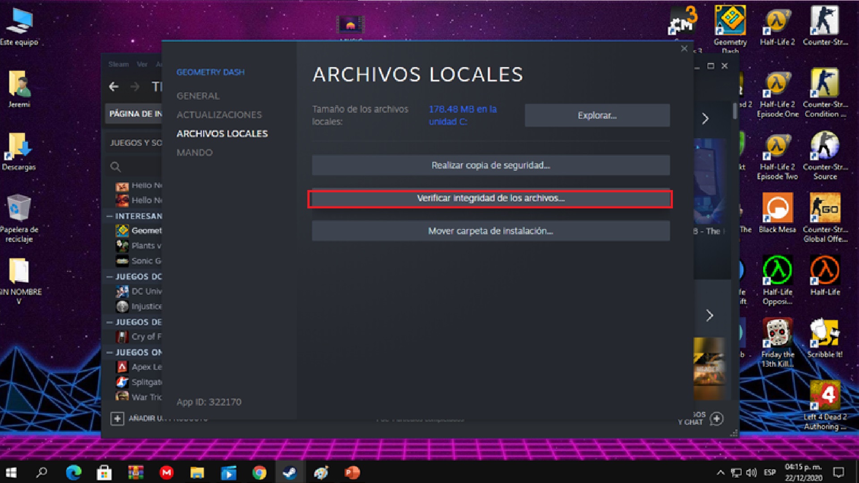
Task: Click the Steam back arrow
Action: [114, 87]
